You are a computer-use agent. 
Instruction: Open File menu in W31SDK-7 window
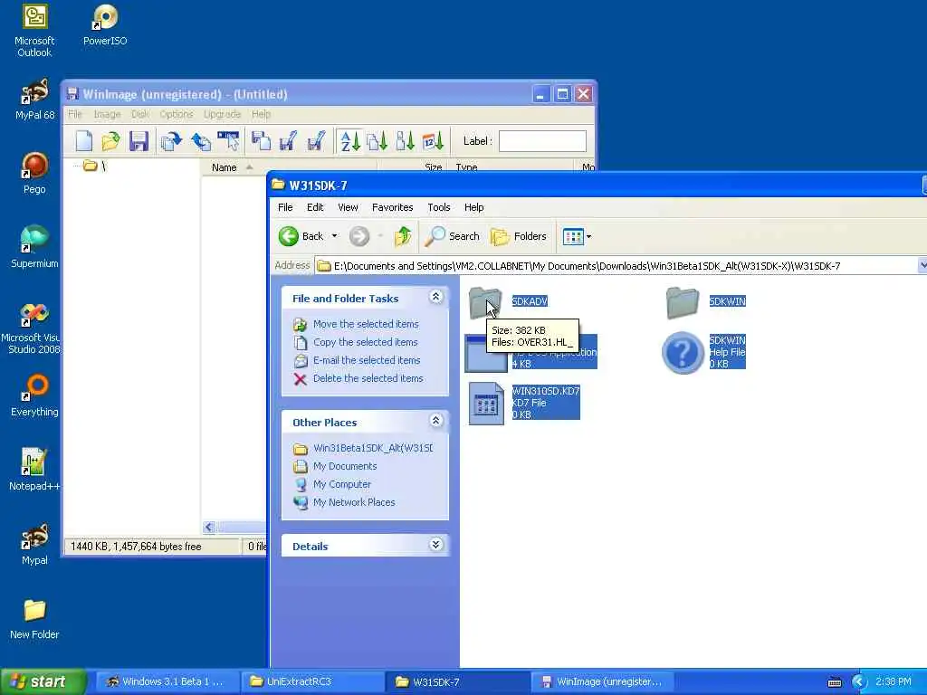tap(285, 207)
